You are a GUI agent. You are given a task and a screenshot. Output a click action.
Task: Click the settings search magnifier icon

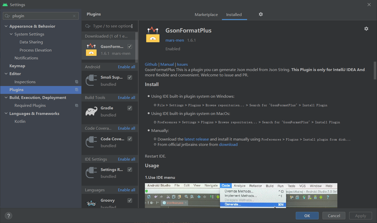7,16
